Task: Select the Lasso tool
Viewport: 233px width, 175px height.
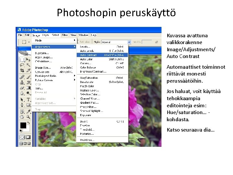Action: (22, 65)
